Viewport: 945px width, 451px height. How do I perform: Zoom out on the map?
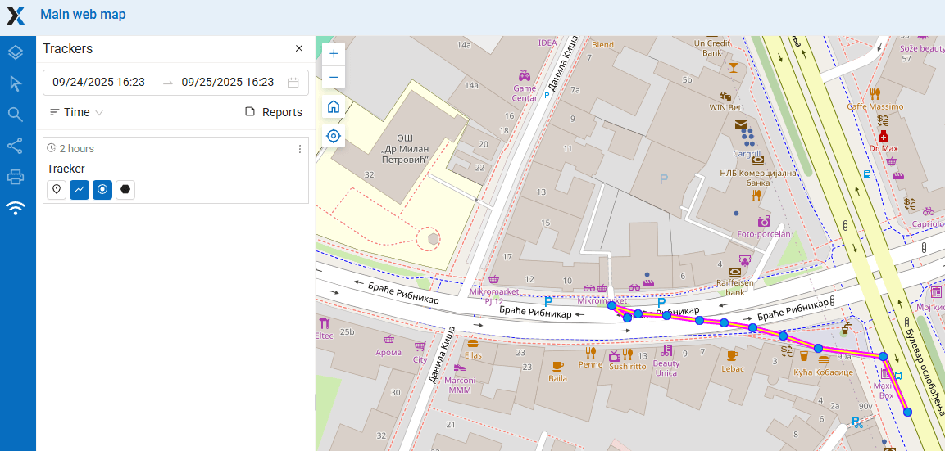tap(334, 78)
